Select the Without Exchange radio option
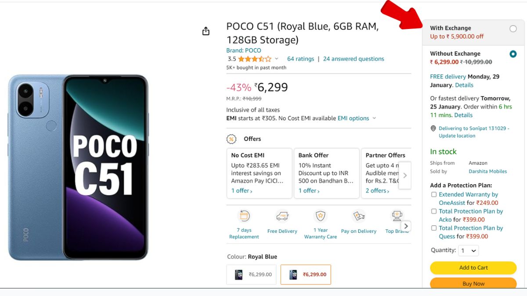Image resolution: width=527 pixels, height=296 pixels. click(513, 54)
